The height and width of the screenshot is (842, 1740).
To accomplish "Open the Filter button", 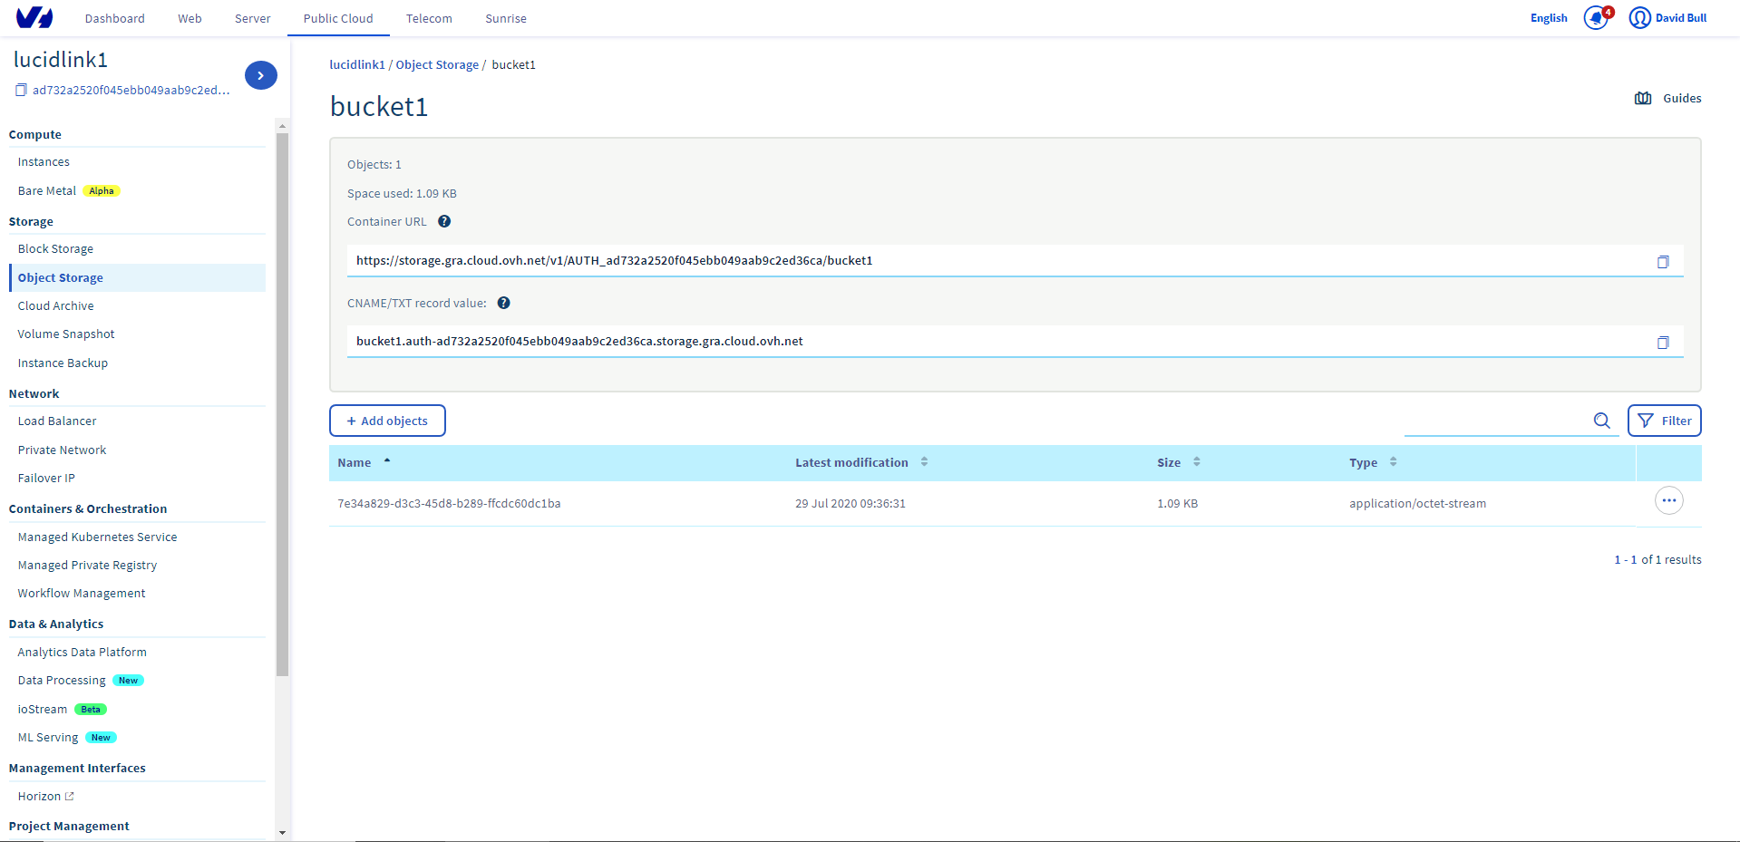I will pyautogui.click(x=1665, y=421).
